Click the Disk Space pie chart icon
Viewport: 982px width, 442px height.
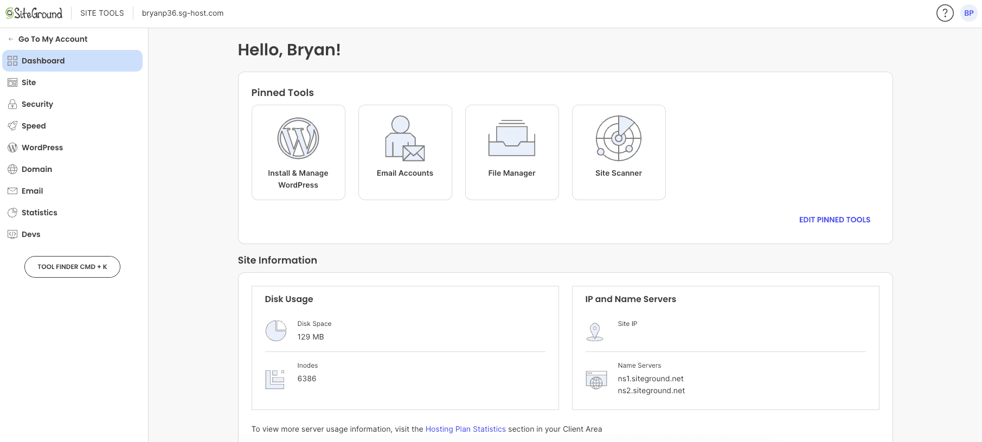click(276, 331)
